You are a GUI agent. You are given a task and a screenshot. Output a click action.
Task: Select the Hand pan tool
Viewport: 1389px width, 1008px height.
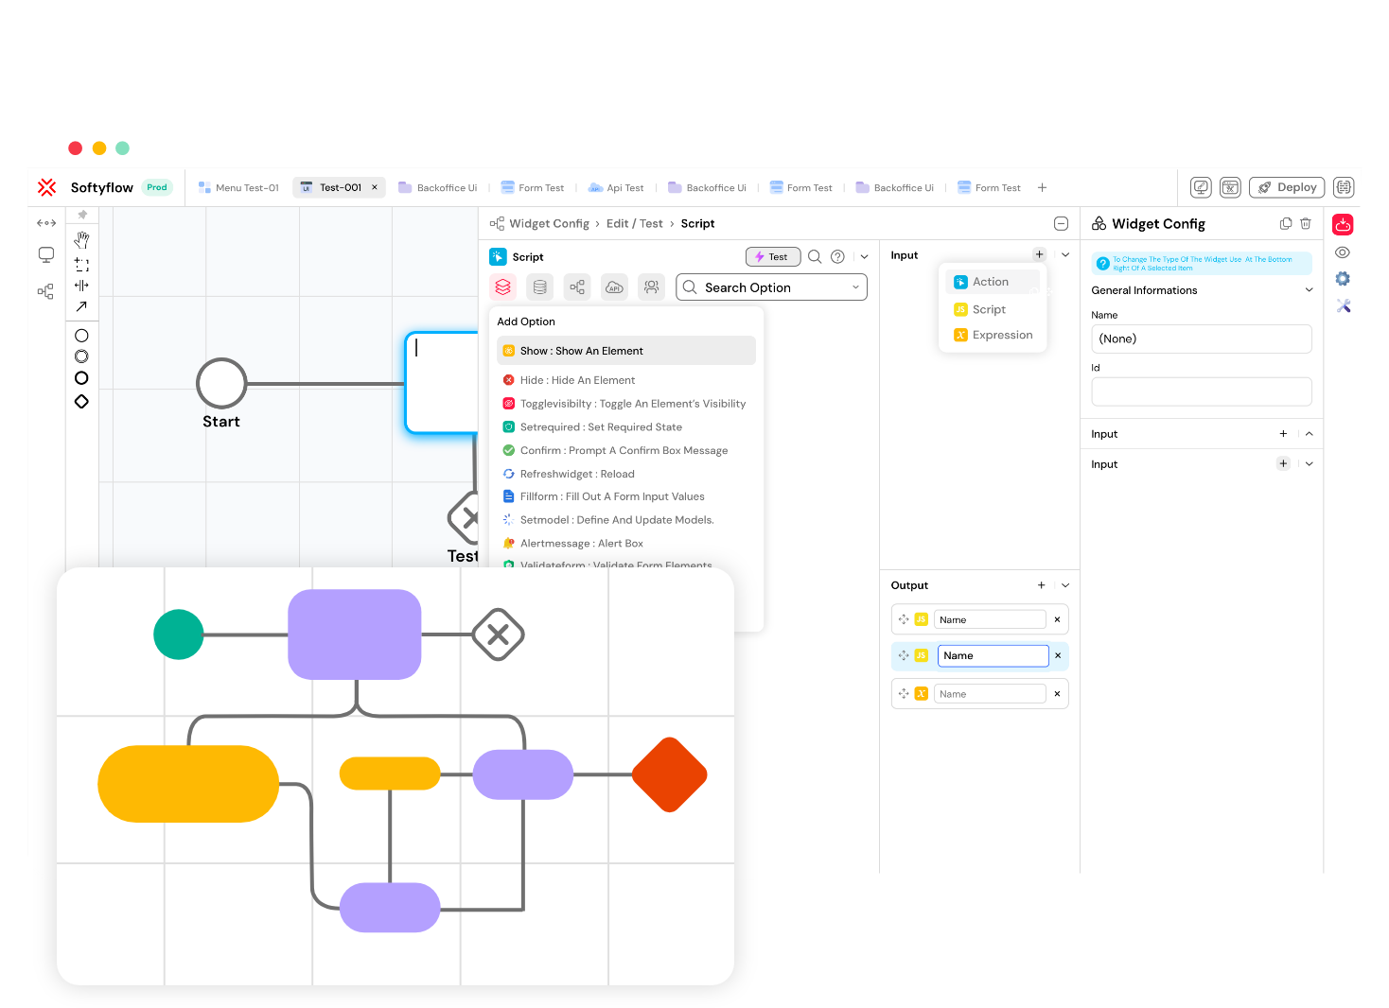coord(82,240)
